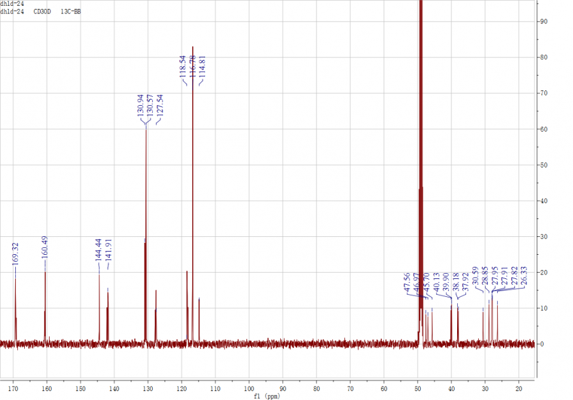Select the 114.81 peak label
The width and height of the screenshot is (573, 400).
pos(202,66)
